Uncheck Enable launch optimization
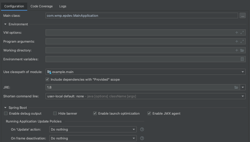250x142 pixels. pos(95,113)
